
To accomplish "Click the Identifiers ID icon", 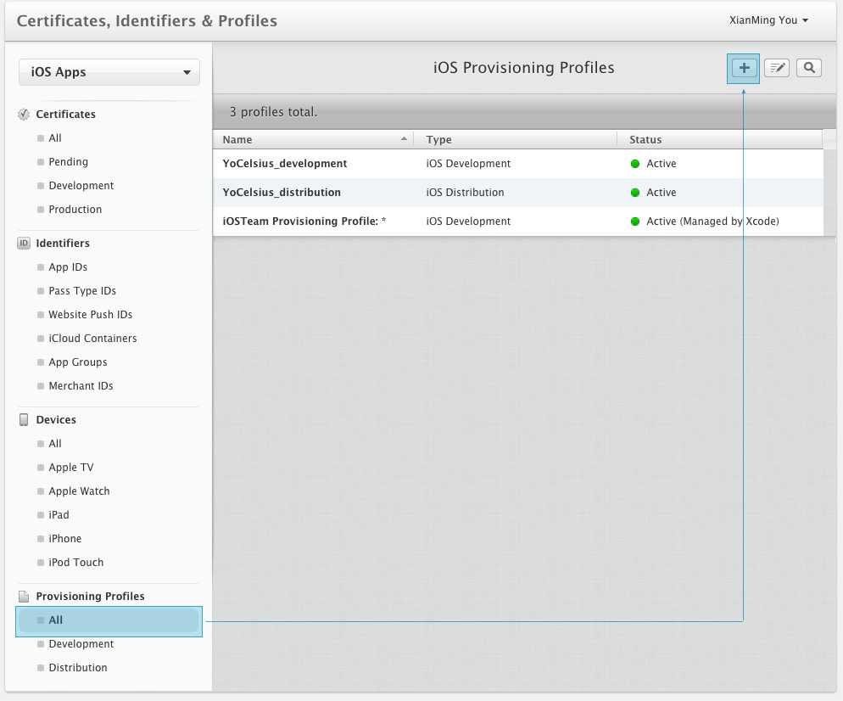I will (24, 244).
